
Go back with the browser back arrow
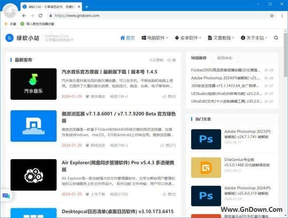[24, 15]
